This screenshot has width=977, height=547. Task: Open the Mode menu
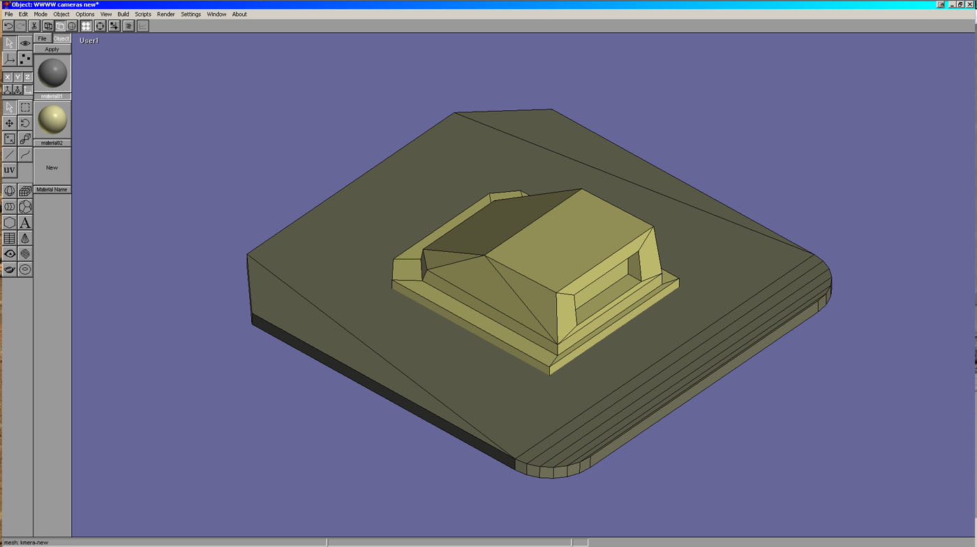click(40, 14)
